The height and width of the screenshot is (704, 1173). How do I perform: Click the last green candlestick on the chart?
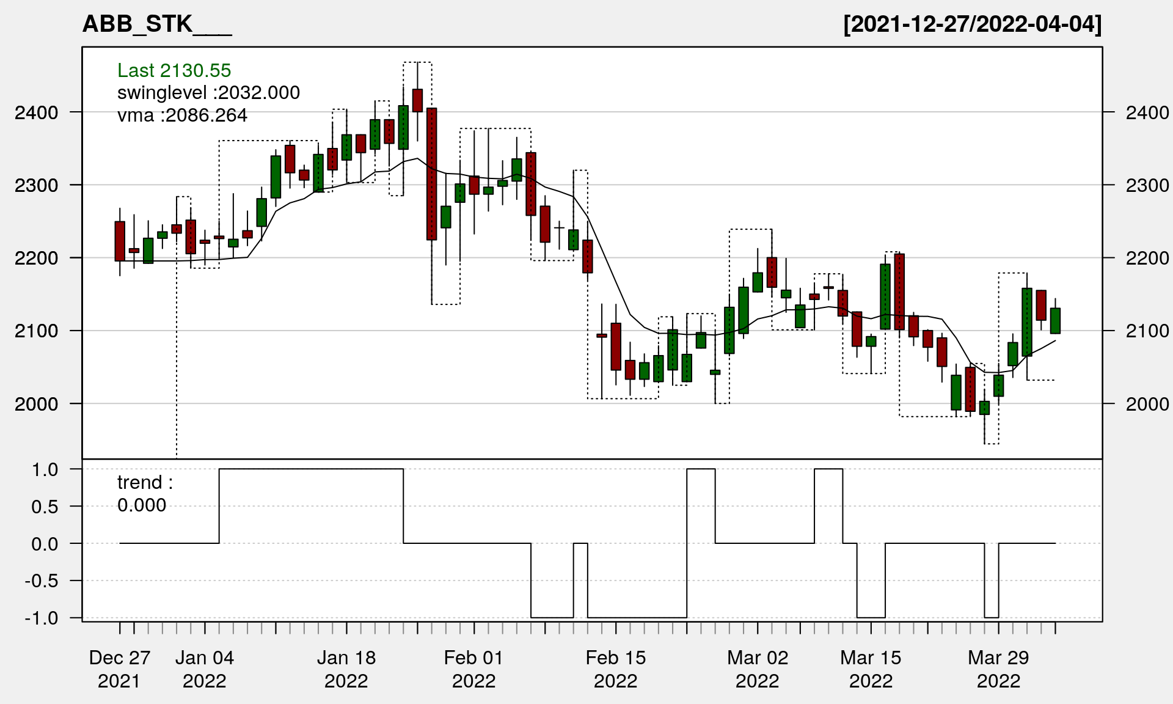1055,321
